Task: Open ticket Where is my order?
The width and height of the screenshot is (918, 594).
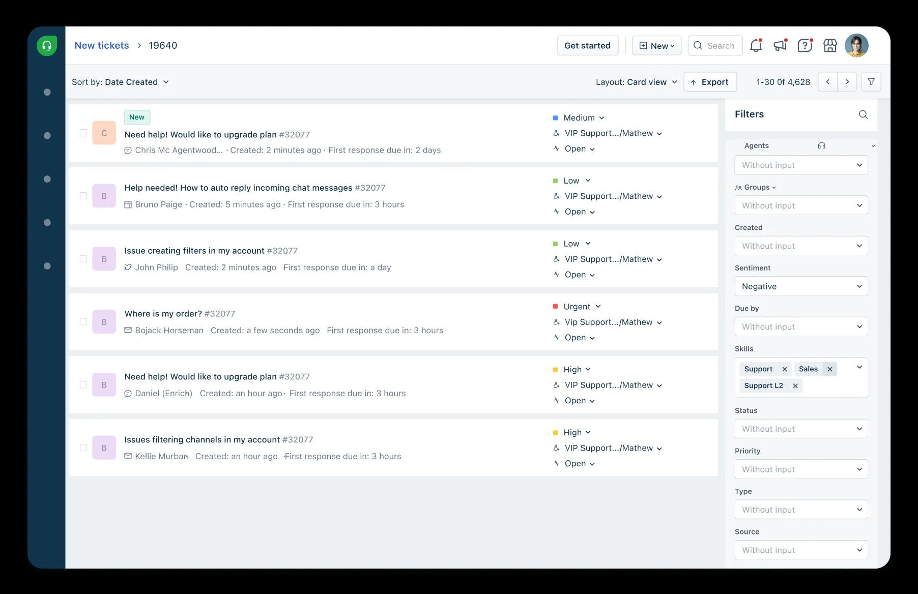Action: tap(163, 314)
